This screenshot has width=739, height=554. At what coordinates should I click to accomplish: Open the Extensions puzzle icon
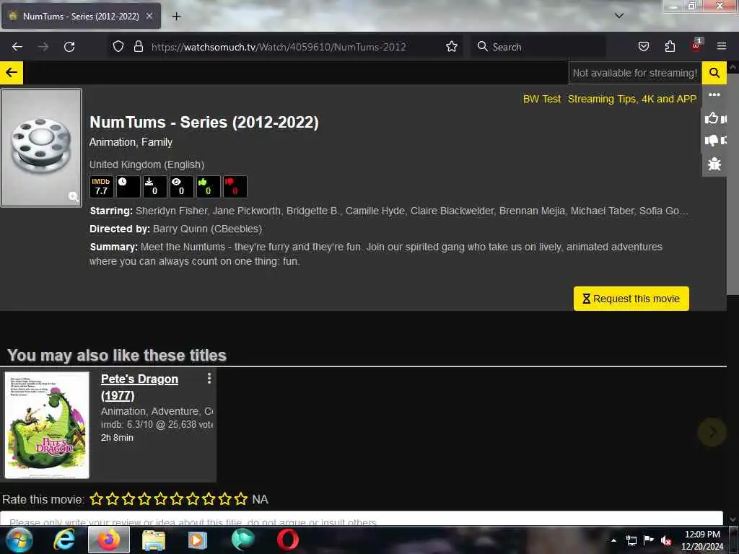coord(670,46)
